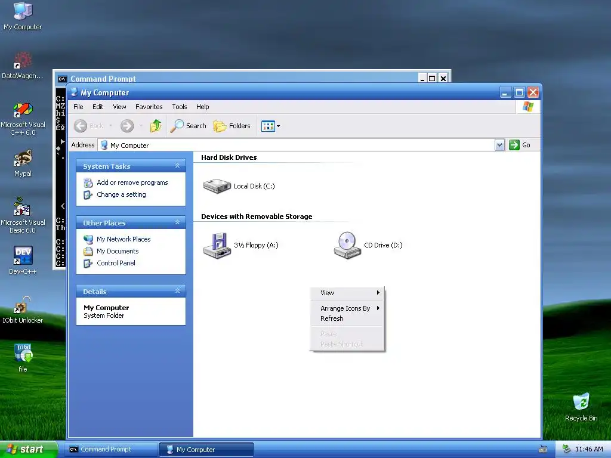Click the keyboard icon in taskbar
The height and width of the screenshot is (458, 611).
543,450
